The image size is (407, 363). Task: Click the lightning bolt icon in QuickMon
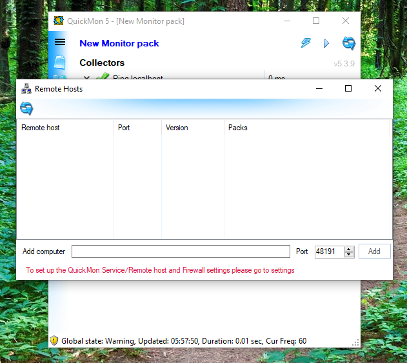306,43
